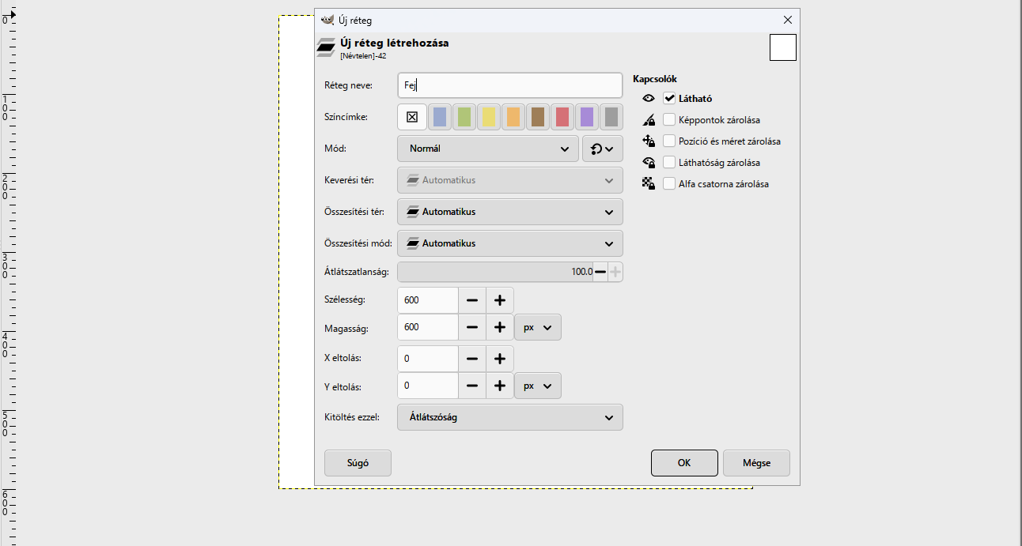The width and height of the screenshot is (1022, 546).
Task: Decrease Y eltolás with the minus button
Action: pos(472,386)
